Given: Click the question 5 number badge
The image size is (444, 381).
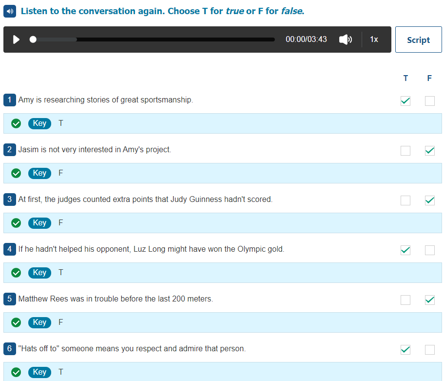Looking at the screenshot, I should (x=10, y=299).
